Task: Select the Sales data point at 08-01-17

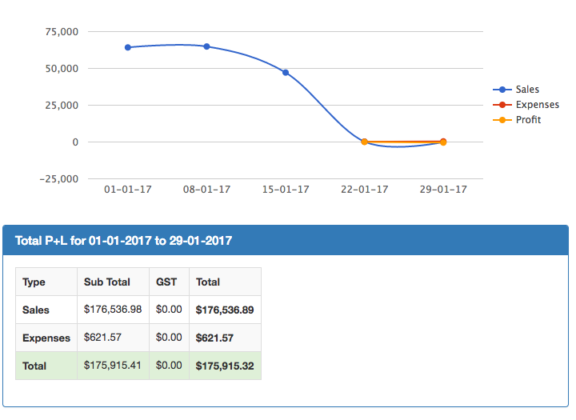Action: [206, 46]
